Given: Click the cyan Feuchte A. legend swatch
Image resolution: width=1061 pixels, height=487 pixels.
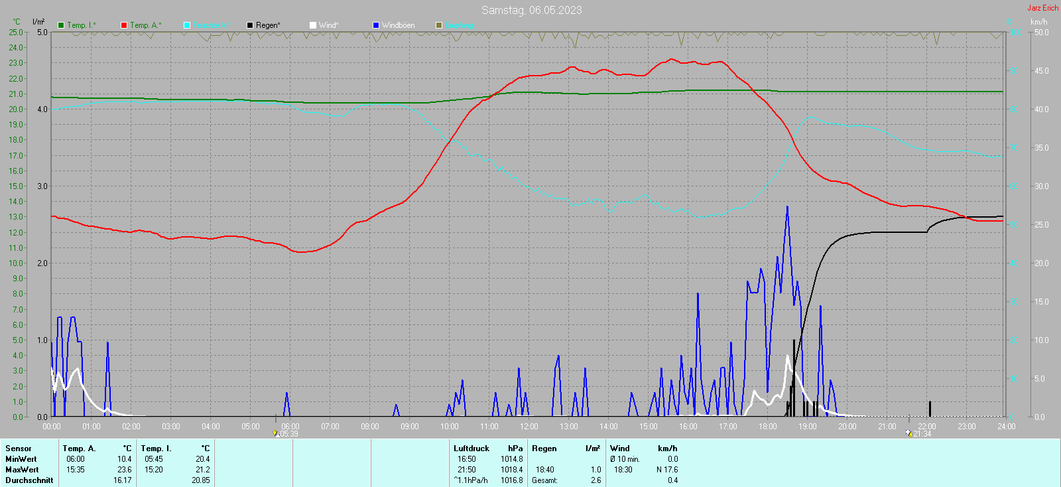Looking at the screenshot, I should click(187, 25).
